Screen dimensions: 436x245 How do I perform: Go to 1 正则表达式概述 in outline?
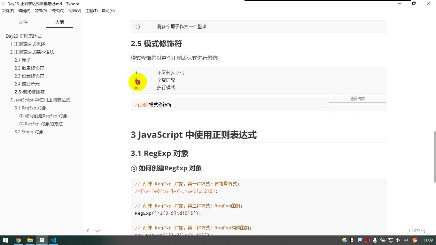[28, 44]
